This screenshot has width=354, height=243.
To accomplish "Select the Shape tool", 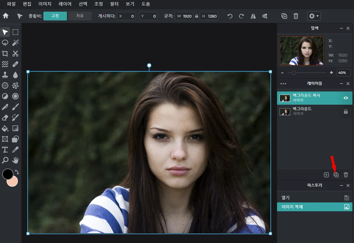I will coord(15,139).
